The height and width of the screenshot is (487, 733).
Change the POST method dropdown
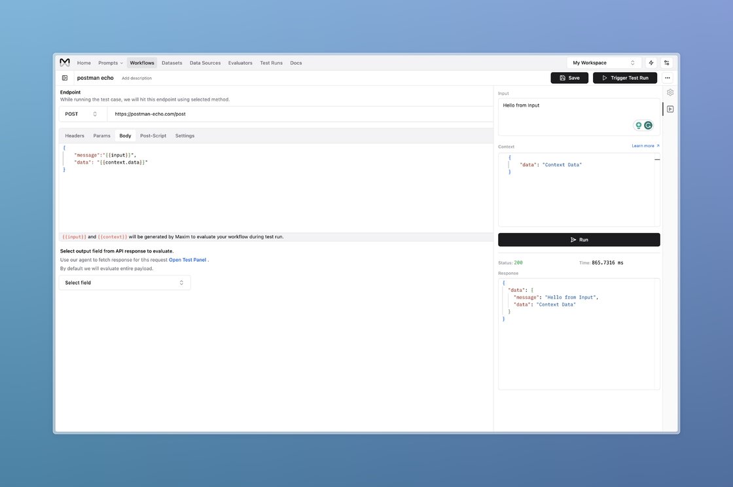coord(82,114)
